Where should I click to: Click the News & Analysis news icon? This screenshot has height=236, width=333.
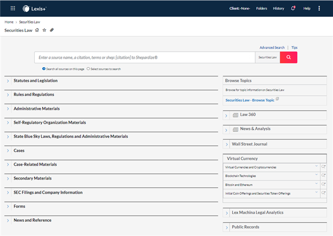click(x=235, y=129)
